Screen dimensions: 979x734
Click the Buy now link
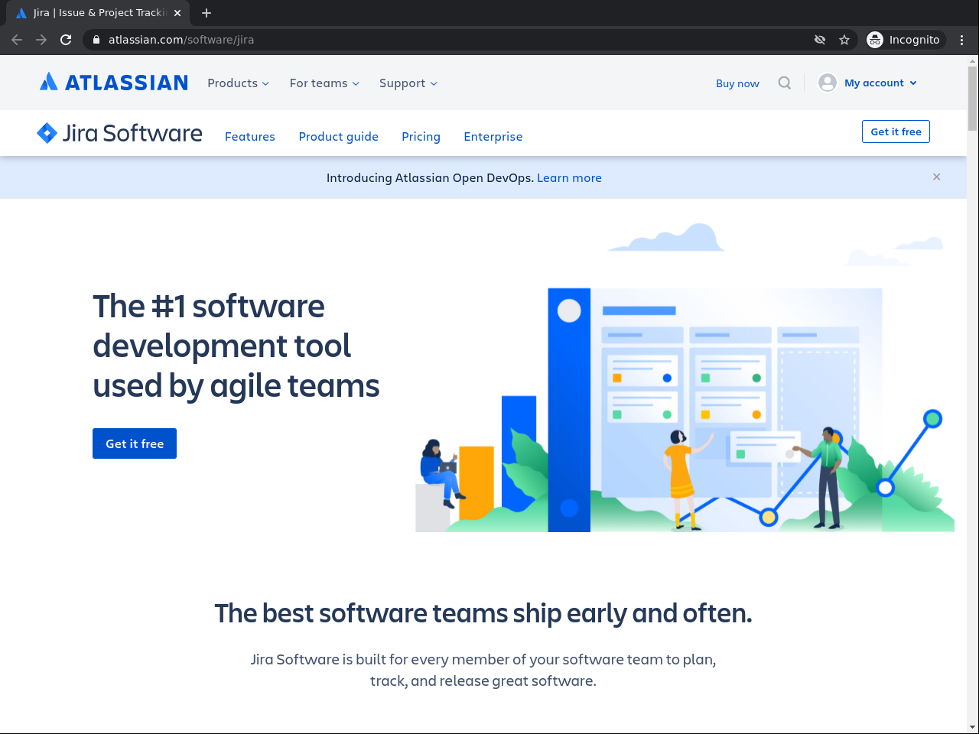[737, 83]
